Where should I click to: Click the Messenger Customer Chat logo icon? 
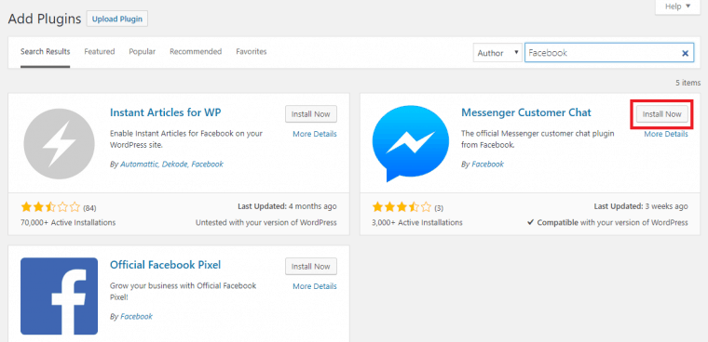point(411,144)
